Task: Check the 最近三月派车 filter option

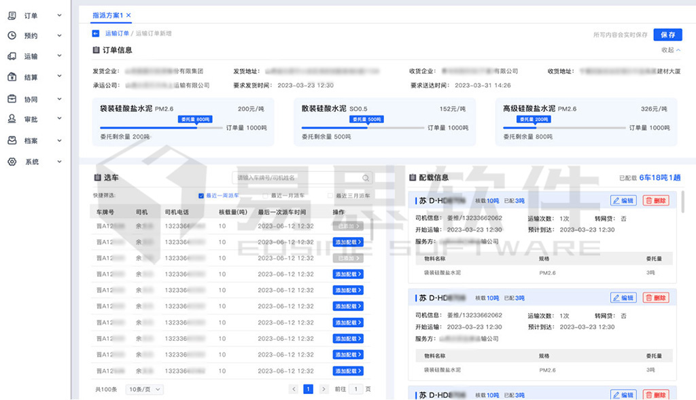Action: (329, 195)
